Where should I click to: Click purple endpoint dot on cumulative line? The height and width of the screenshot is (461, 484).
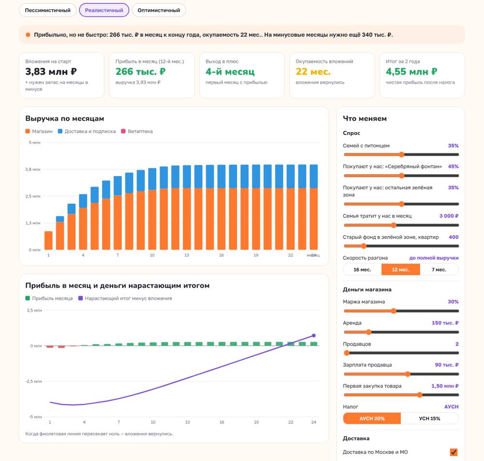click(x=314, y=335)
